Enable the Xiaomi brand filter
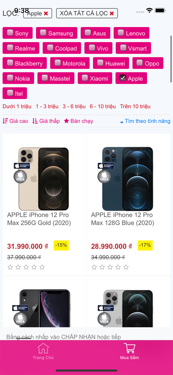Viewport: 173px width, 375px height. pos(85,78)
